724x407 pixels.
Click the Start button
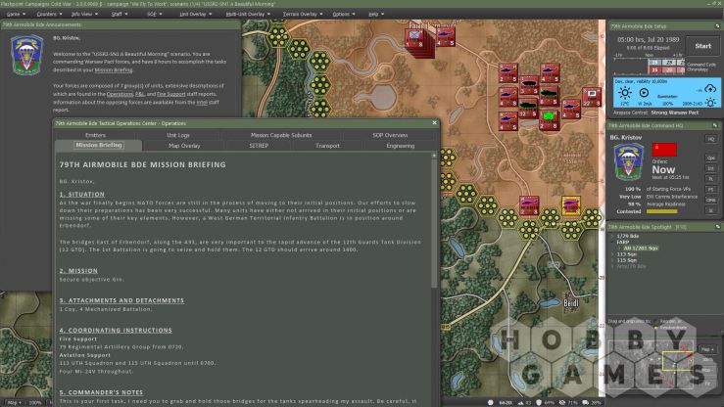[702, 46]
